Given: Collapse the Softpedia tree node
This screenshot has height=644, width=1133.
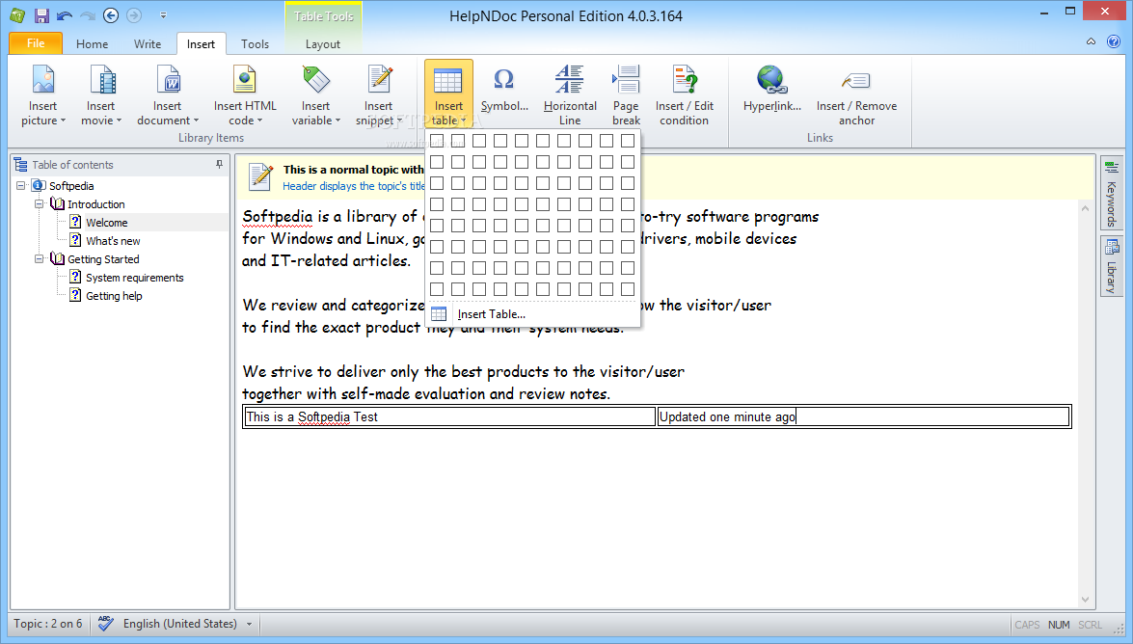Looking at the screenshot, I should point(21,186).
